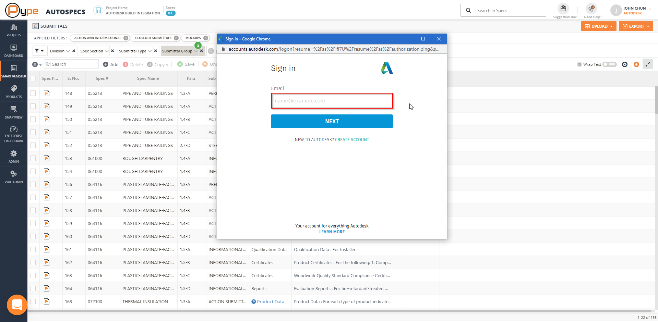Remove the Action and Informational filter chip
This screenshot has height=322, width=658.
[x=126, y=38]
